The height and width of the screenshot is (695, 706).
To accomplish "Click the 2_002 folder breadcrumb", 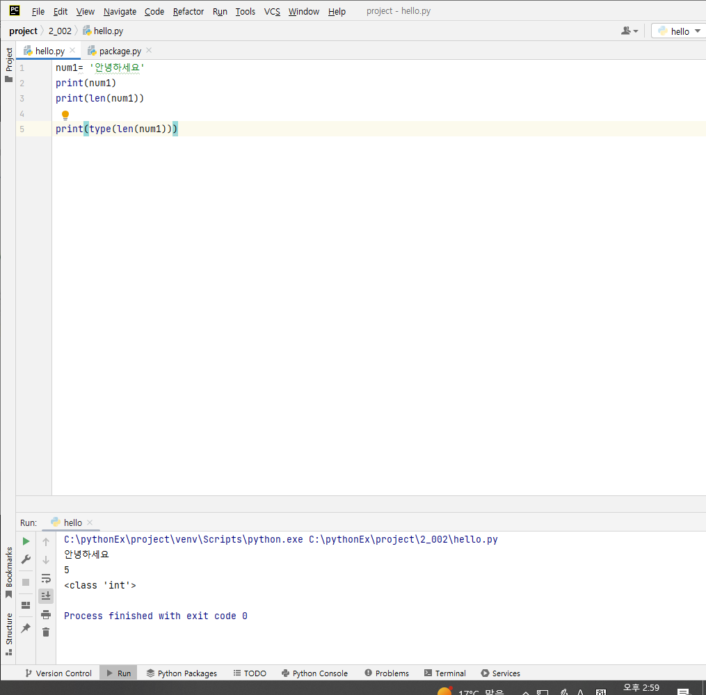I will coord(60,31).
